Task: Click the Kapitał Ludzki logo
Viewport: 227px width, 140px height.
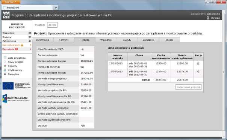Action: pyautogui.click(x=16, y=98)
